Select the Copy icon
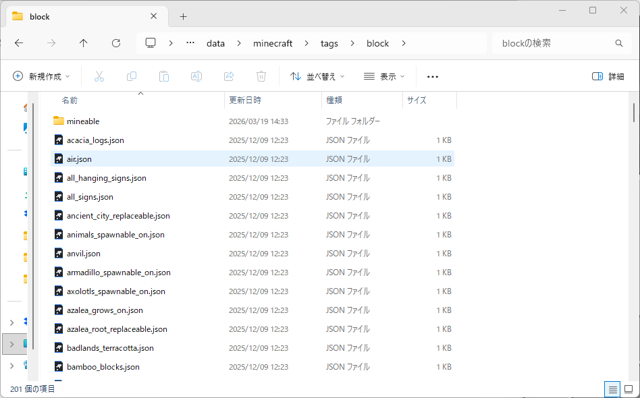Screen dimensions: 640x398 [x=132, y=76]
